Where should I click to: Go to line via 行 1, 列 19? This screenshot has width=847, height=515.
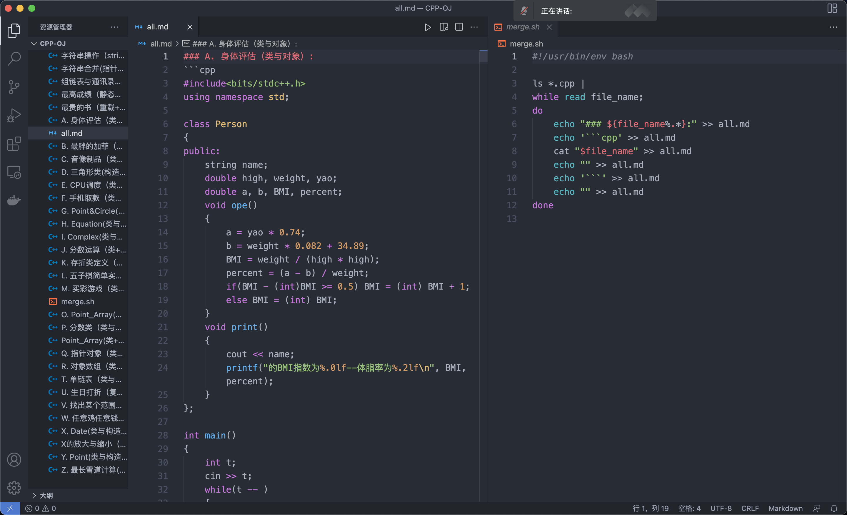pos(650,508)
